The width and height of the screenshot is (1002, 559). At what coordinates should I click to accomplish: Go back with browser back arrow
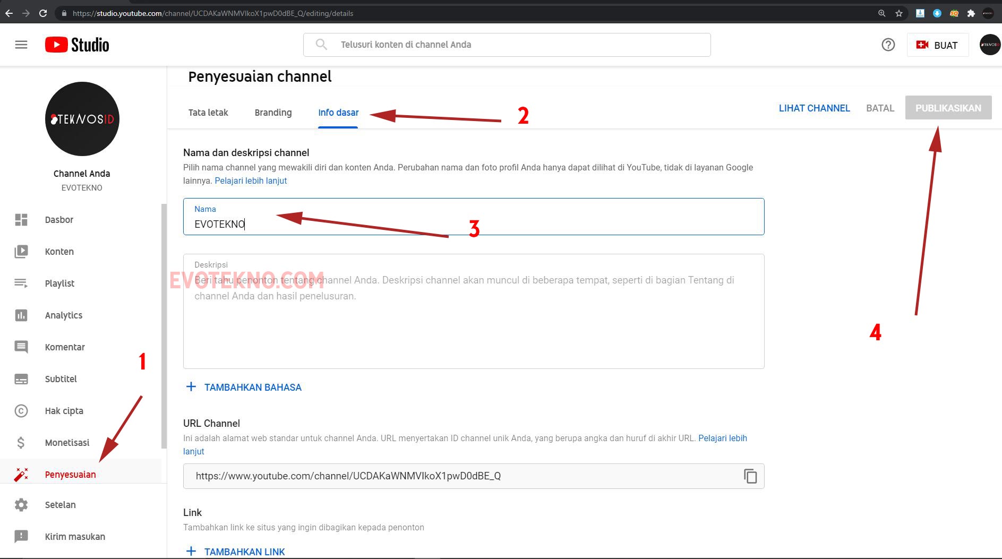coord(9,13)
